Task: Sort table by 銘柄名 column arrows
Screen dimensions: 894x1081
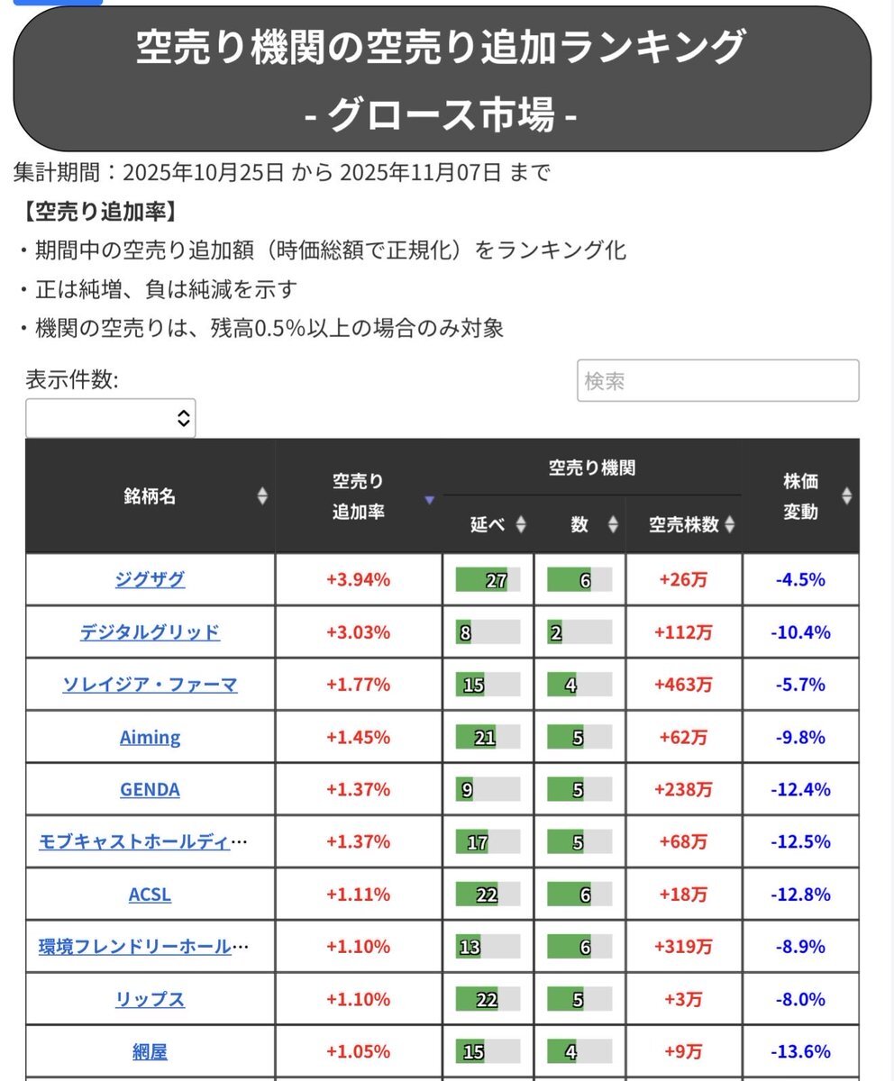Action: pos(262,495)
